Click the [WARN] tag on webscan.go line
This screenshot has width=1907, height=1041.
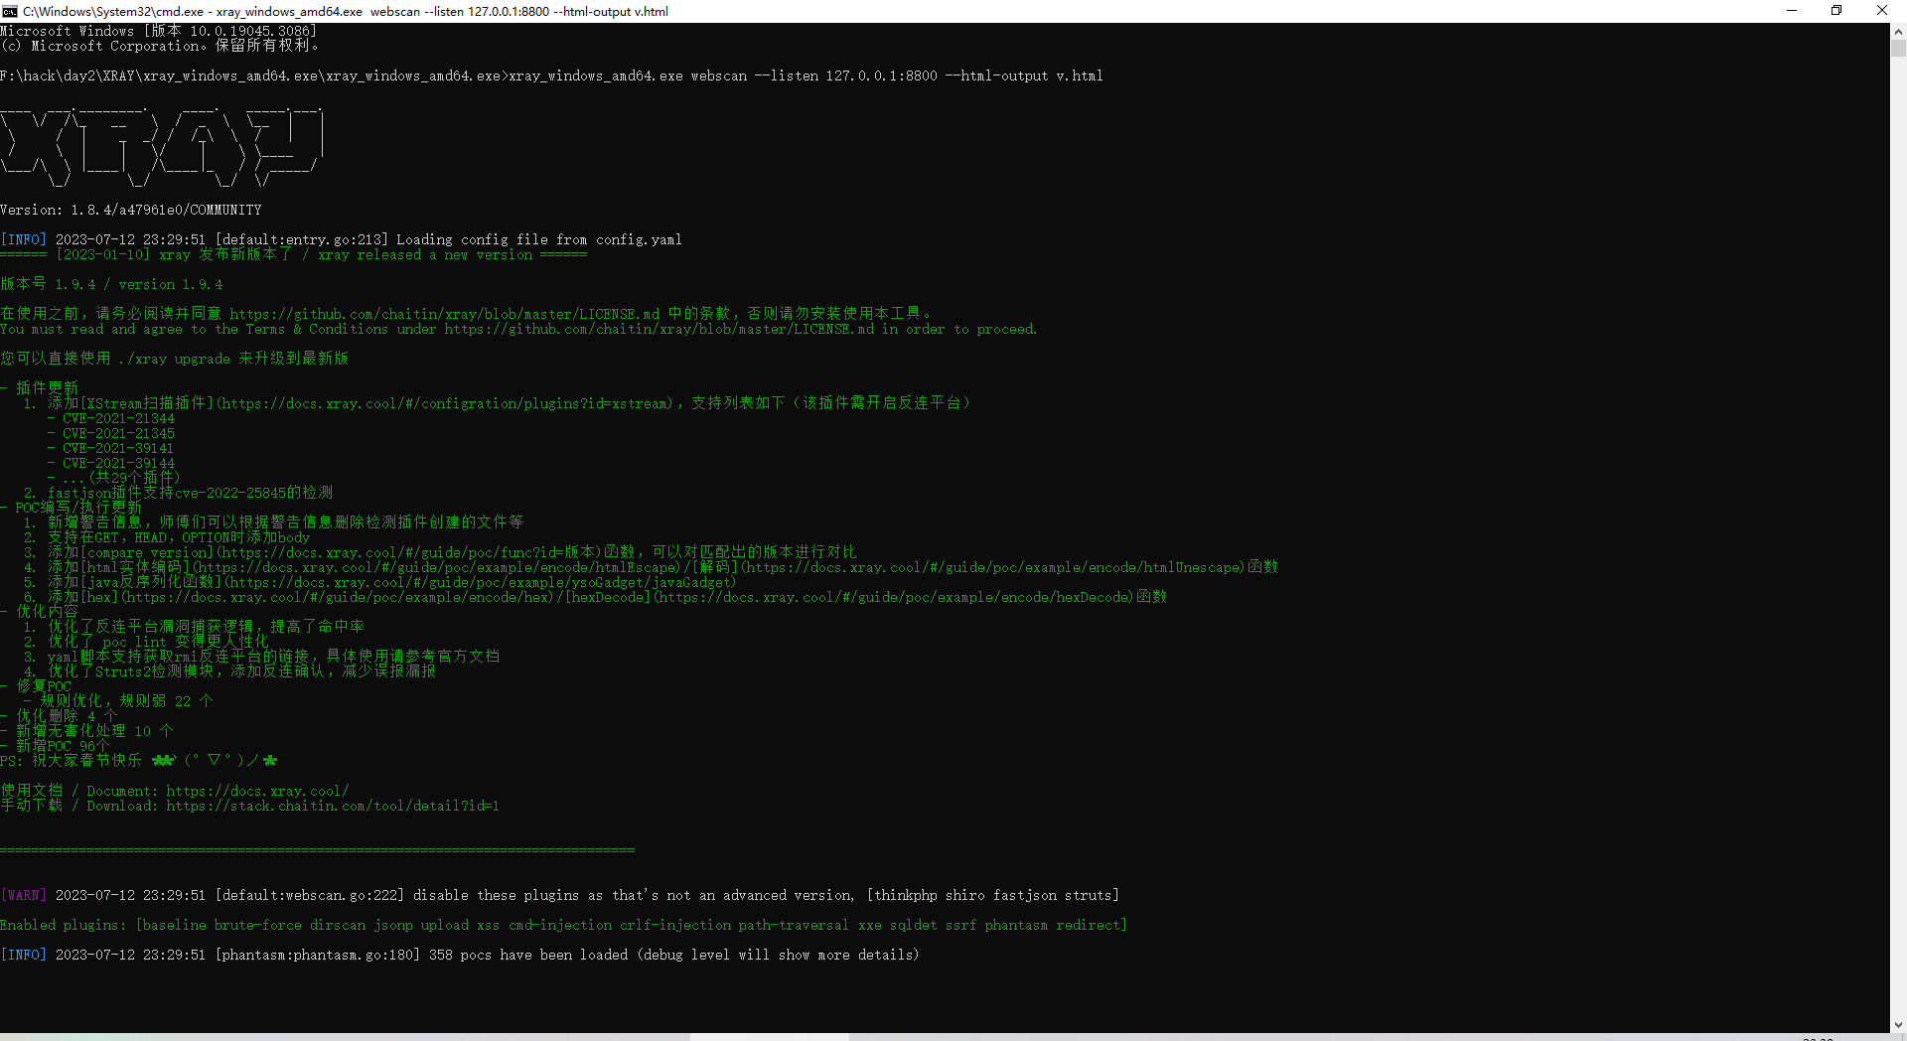24,895
